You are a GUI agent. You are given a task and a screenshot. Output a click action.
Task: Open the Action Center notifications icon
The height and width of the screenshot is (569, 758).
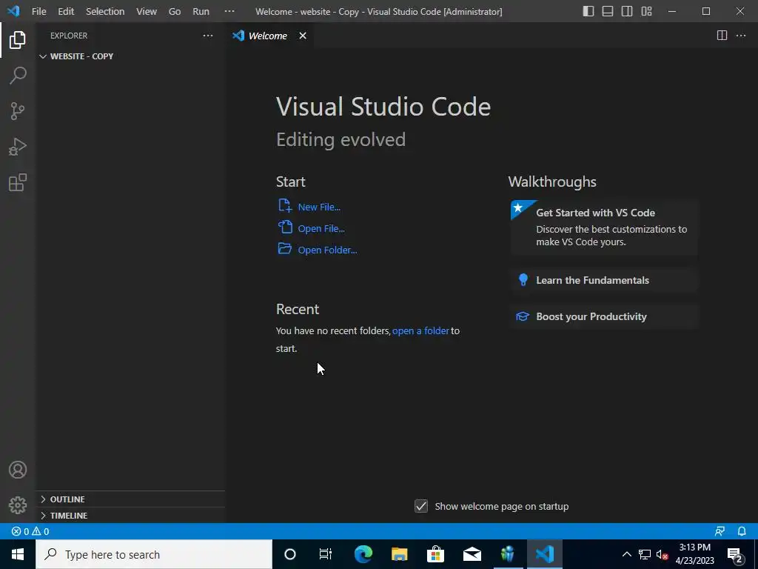(x=735, y=554)
